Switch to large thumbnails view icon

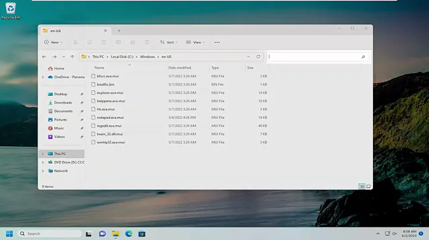(369, 187)
